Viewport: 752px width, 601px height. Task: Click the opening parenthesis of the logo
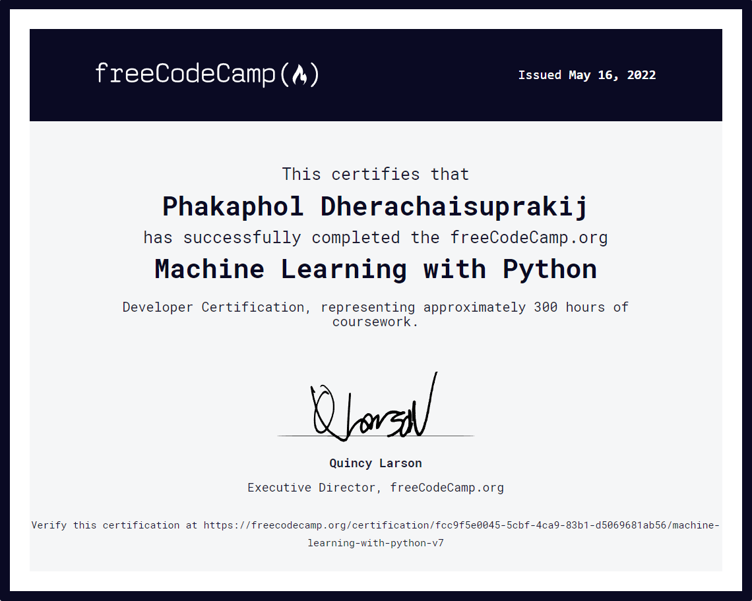click(x=285, y=74)
